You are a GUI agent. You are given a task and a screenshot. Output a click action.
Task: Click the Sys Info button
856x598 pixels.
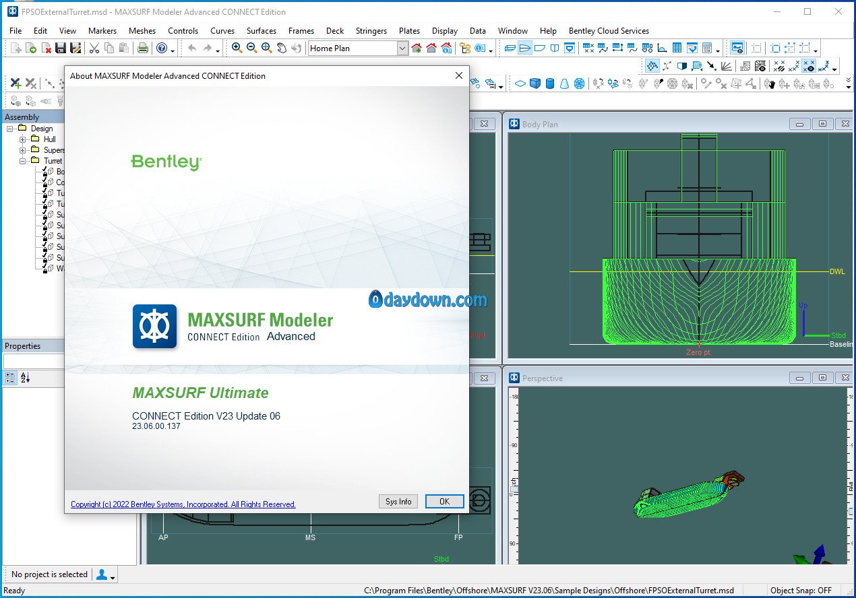pyautogui.click(x=398, y=501)
